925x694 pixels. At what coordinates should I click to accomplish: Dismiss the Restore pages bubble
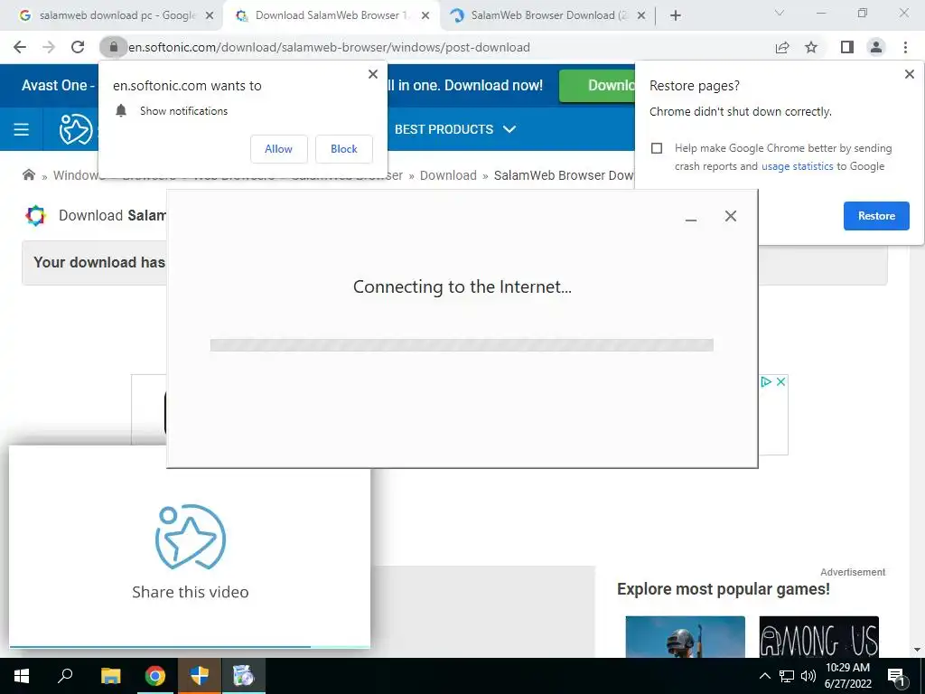[909, 74]
